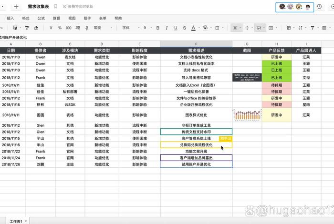The height and width of the screenshot is (224, 334).
Task: Click the conditional format grid icon
Action: [324, 28]
